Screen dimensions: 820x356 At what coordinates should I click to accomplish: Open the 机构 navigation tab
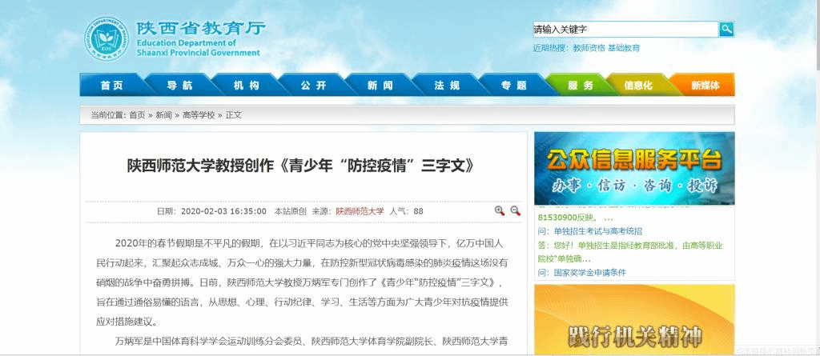247,86
